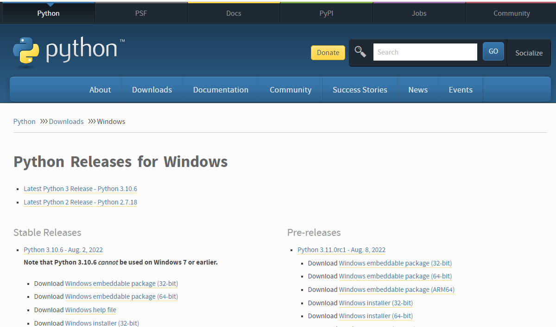Image resolution: width=556 pixels, height=327 pixels.
Task: Open the News navigation menu
Action: (418, 90)
